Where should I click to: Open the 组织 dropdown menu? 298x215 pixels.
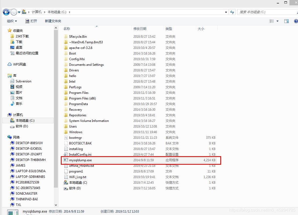click(12, 21)
